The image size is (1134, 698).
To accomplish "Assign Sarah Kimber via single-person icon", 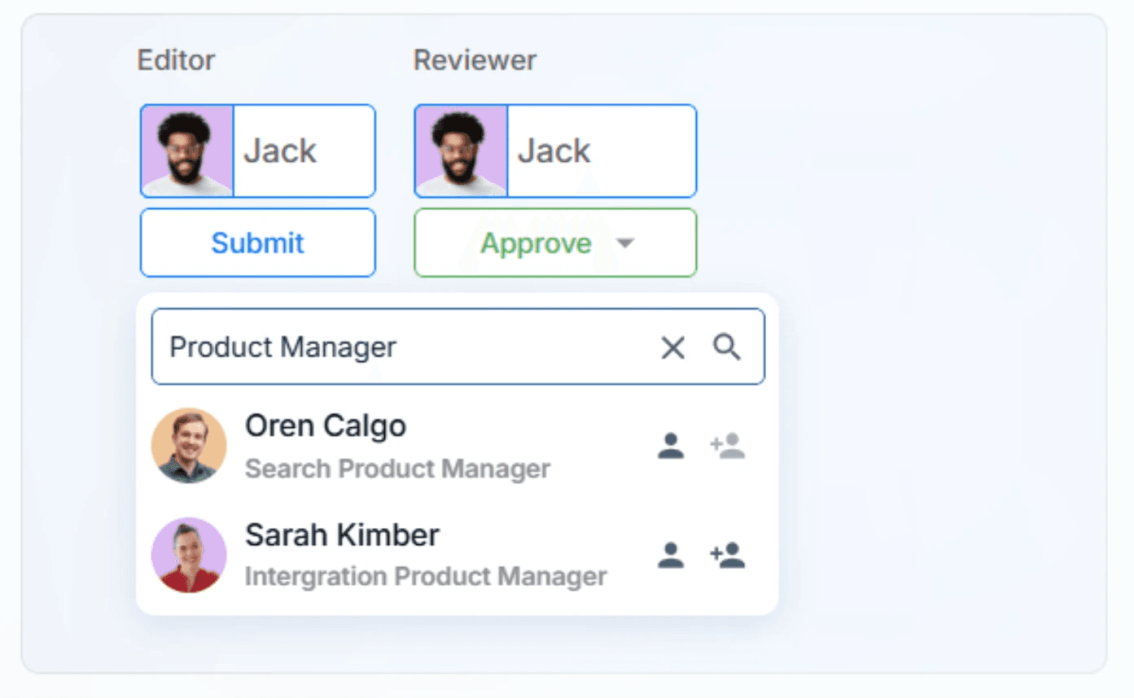I will point(671,555).
